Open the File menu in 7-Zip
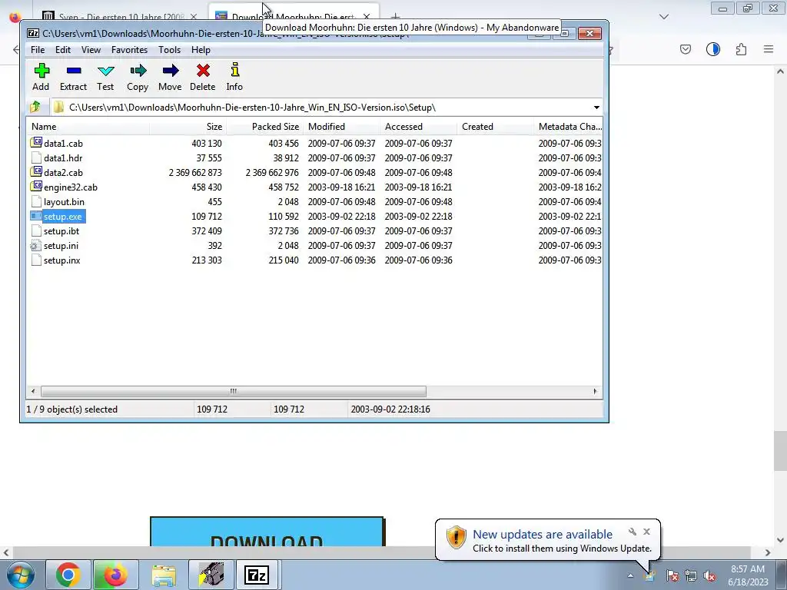Image resolution: width=787 pixels, height=590 pixels. pos(38,50)
